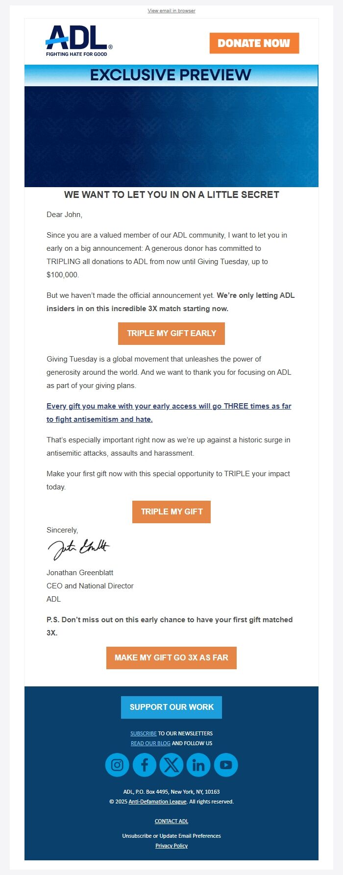Image resolution: width=343 pixels, height=875 pixels.
Task: Open ADL's X (Twitter) profile icon
Action: click(x=171, y=764)
